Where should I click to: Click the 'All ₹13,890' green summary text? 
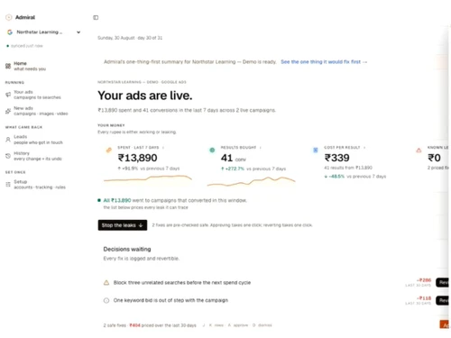[x=117, y=200]
